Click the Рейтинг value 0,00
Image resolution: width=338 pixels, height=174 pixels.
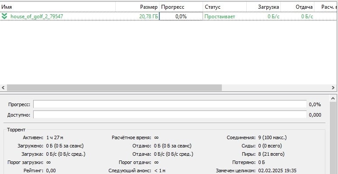click(51, 171)
